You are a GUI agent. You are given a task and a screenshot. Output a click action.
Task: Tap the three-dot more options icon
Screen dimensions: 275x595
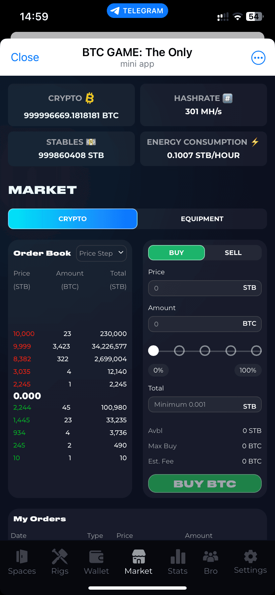[x=258, y=58]
